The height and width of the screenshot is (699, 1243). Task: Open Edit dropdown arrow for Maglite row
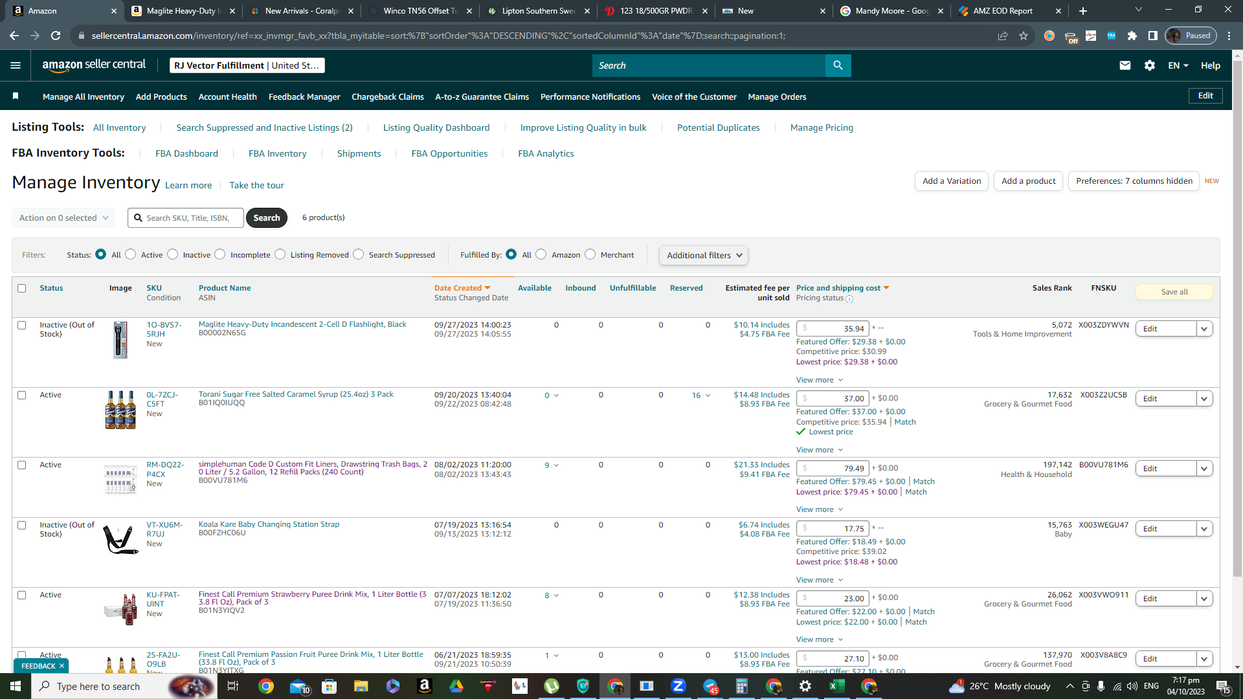[1205, 329]
